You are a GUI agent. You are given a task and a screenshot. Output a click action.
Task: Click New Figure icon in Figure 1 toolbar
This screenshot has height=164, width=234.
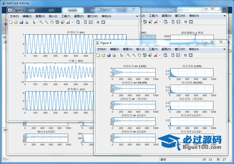[11, 22]
